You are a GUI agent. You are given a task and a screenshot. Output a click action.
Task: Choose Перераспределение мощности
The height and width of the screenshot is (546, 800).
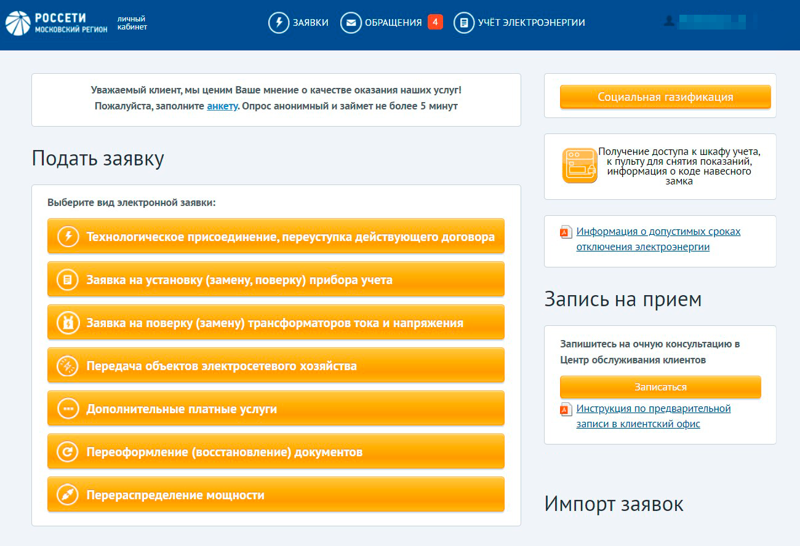coord(276,494)
